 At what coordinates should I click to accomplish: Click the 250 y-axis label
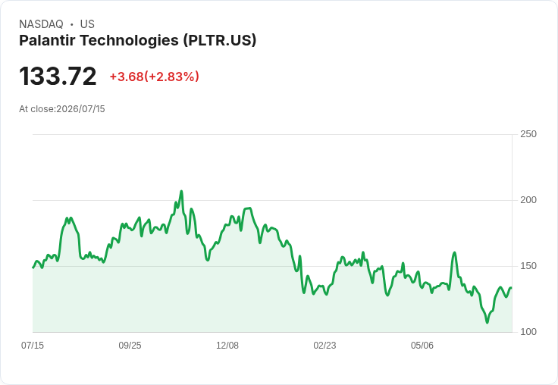click(528, 134)
